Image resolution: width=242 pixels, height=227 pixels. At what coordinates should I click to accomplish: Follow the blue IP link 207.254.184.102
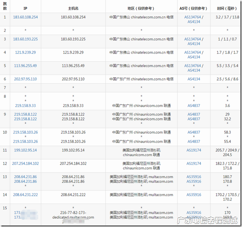(x=26, y=163)
